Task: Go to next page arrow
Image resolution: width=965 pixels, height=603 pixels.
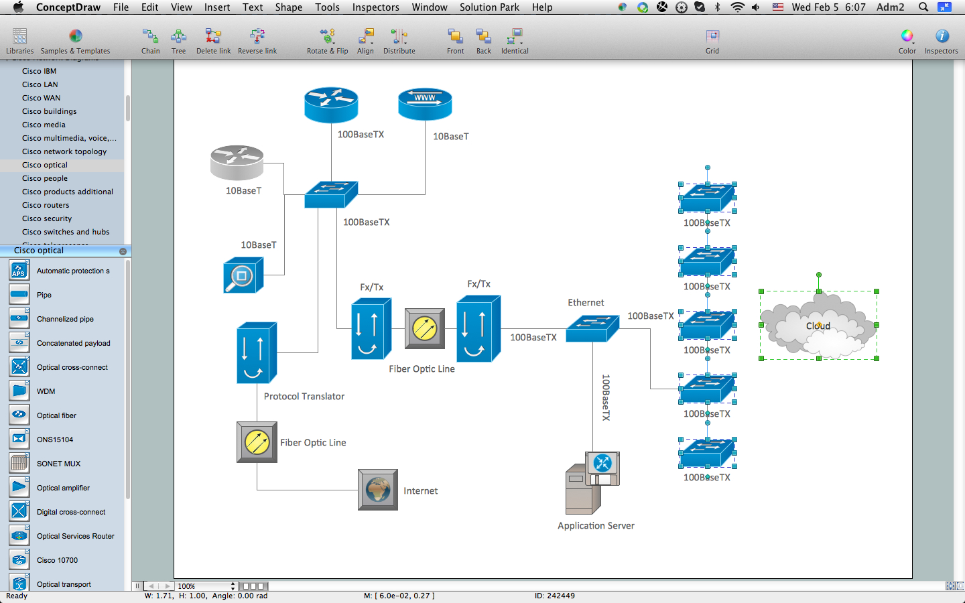Action: tap(167, 586)
